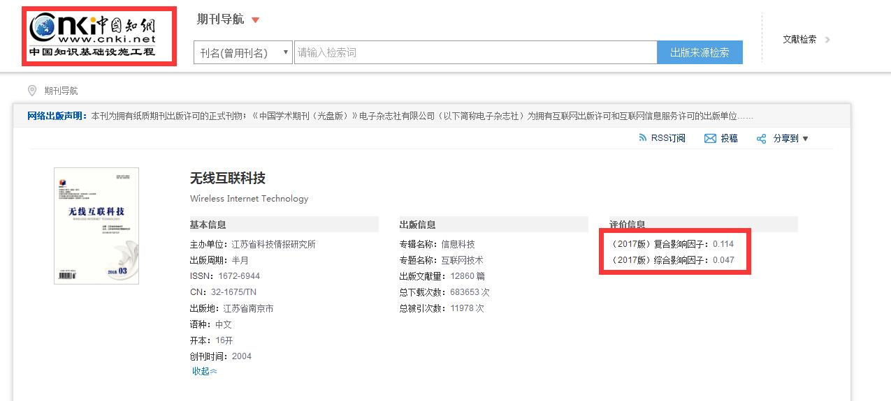Viewport: 891px width, 401px height.
Task: Click 总下载次数 value 683653 次
Action: [x=470, y=292]
